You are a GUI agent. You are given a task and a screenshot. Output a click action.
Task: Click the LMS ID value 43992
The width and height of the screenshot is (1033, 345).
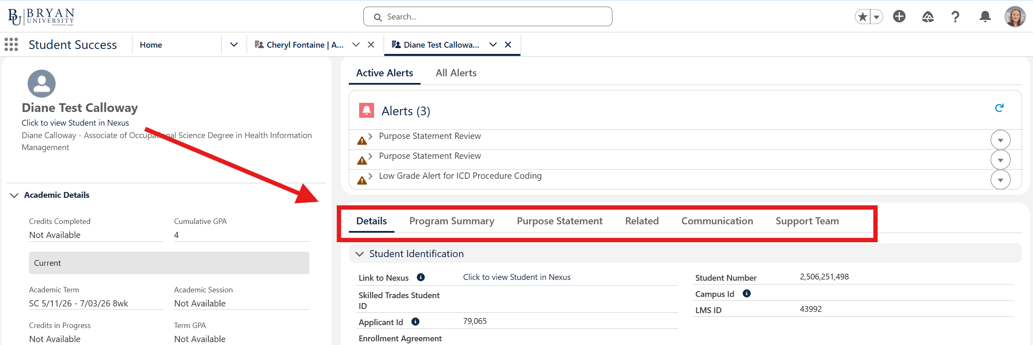810,309
